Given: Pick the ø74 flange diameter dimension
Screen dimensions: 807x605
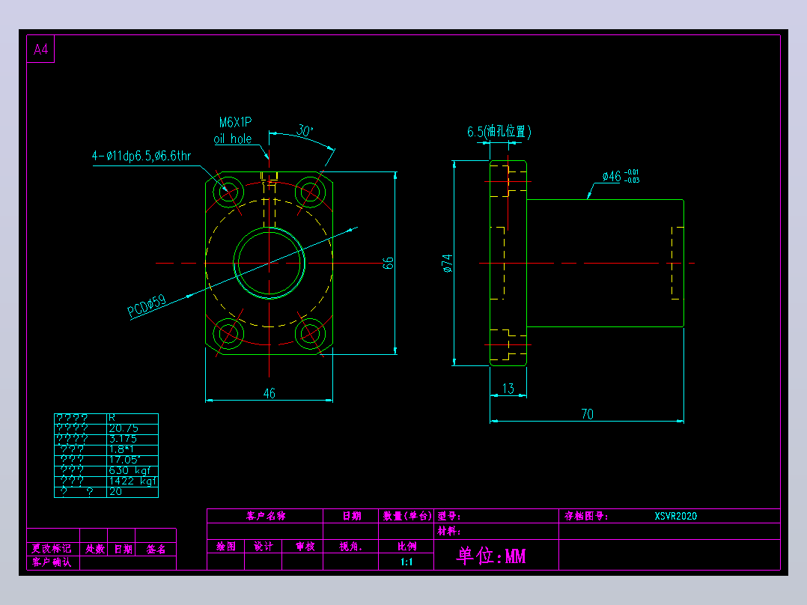Looking at the screenshot, I should pyautogui.click(x=447, y=263).
